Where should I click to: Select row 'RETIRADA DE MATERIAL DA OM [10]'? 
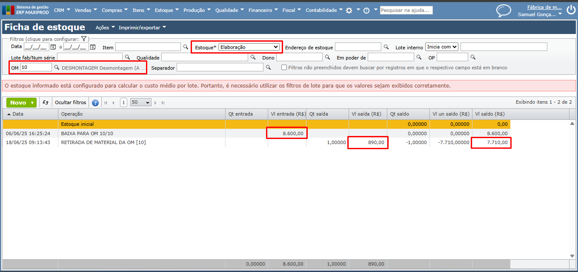[x=257, y=142]
